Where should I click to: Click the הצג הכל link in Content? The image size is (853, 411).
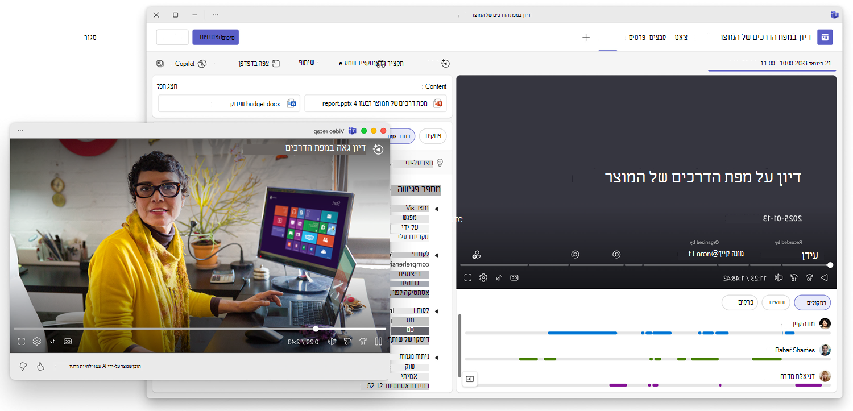click(167, 86)
